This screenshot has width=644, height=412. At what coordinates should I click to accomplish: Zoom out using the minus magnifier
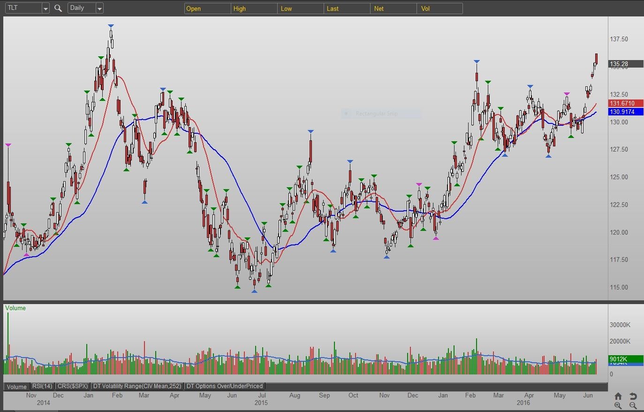[633, 405]
